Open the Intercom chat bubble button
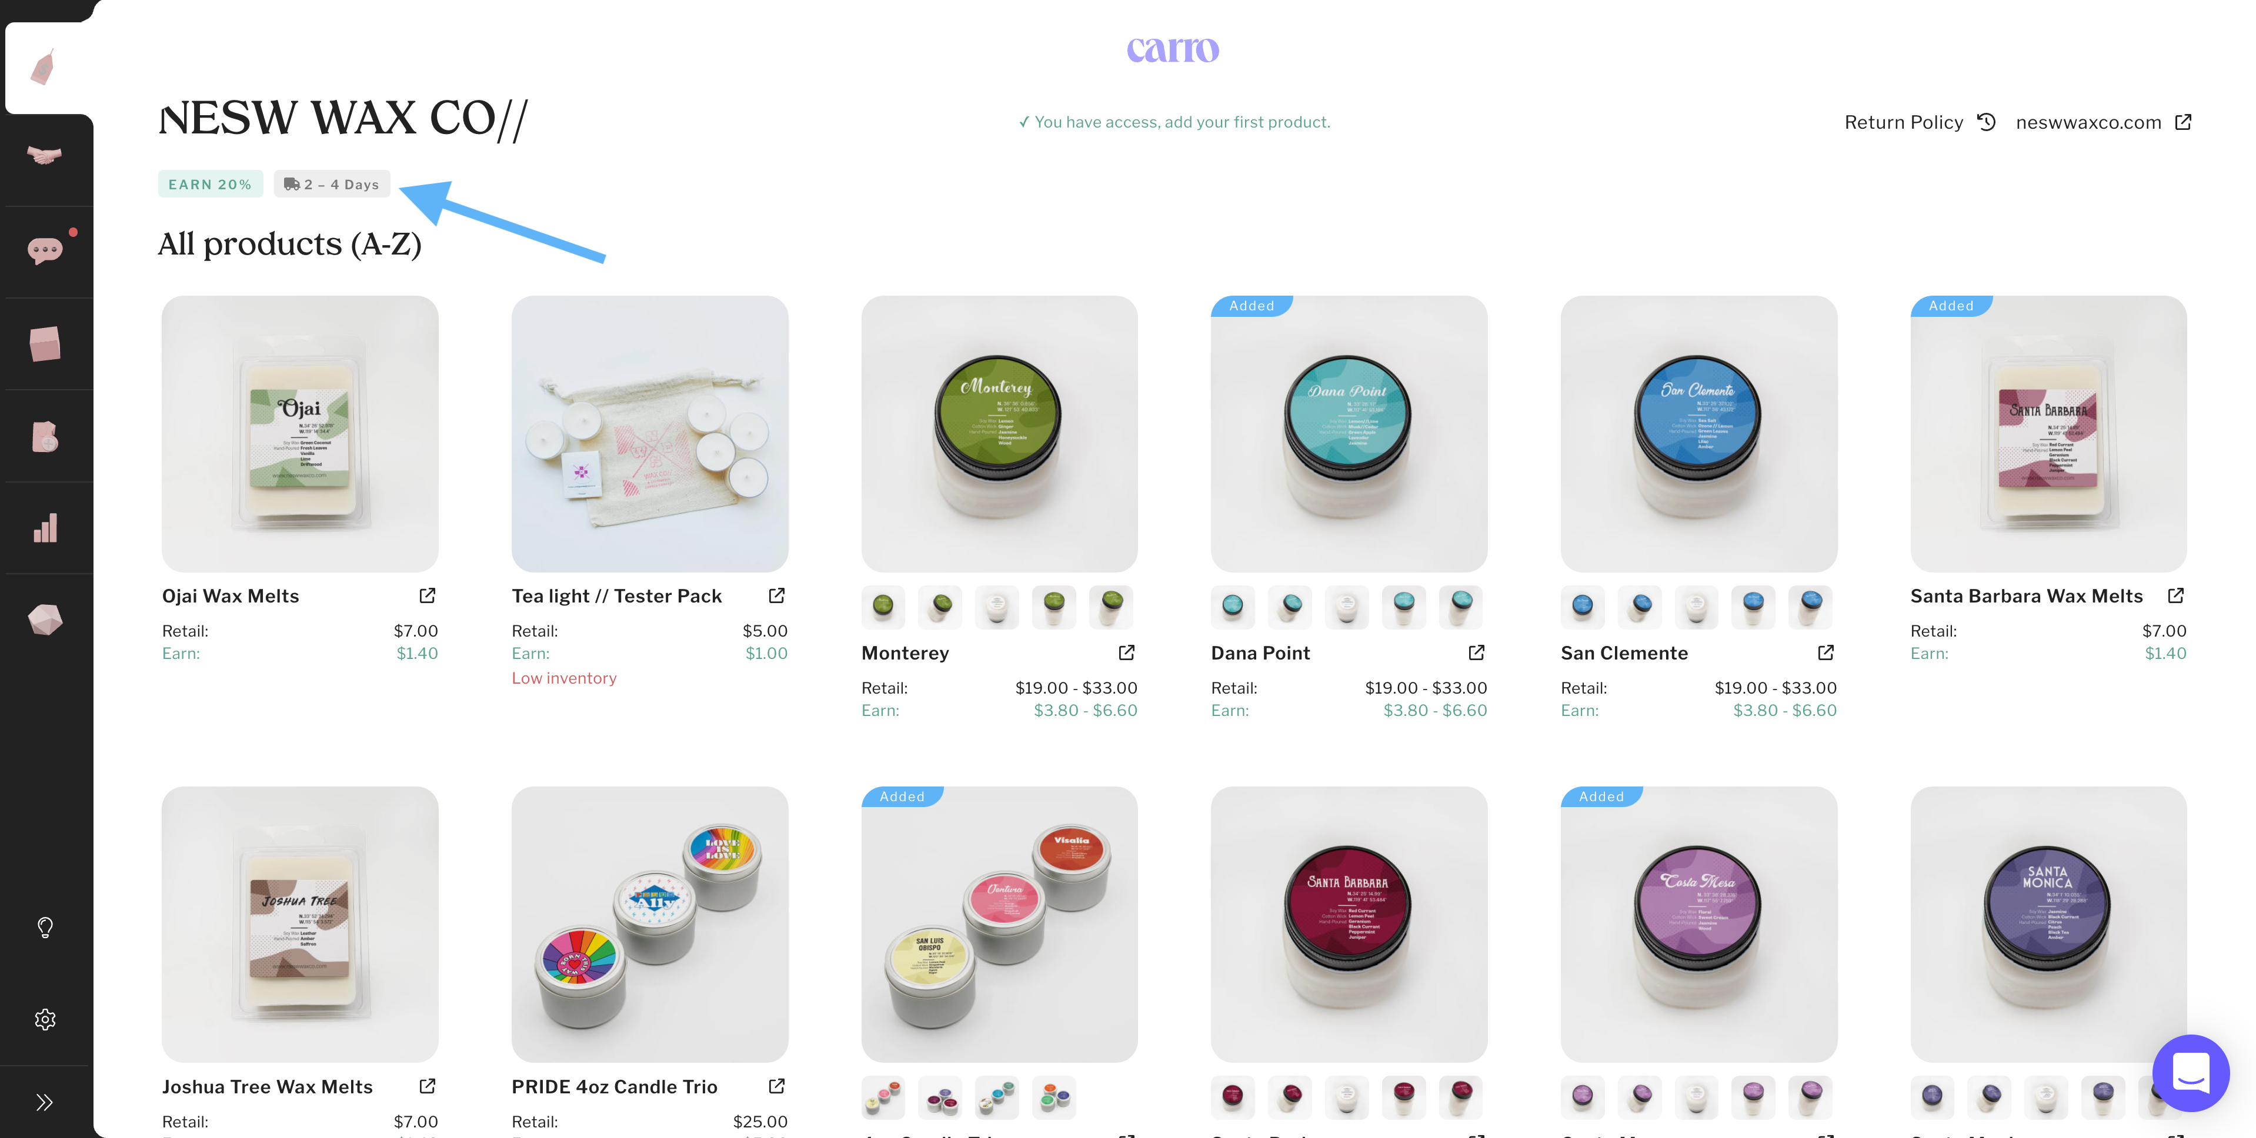The image size is (2256, 1138). tap(2190, 1072)
